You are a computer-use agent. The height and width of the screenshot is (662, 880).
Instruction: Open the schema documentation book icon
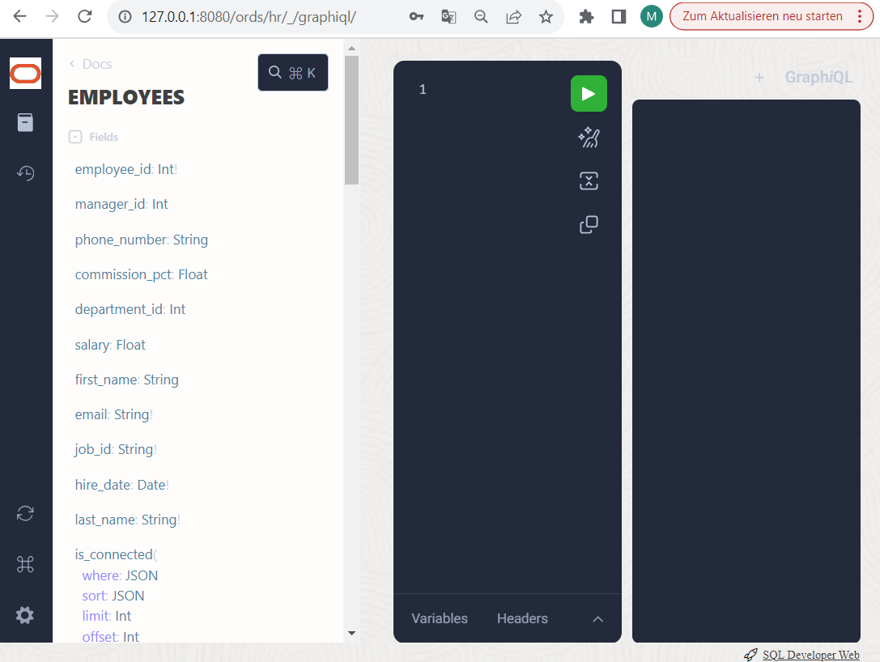coord(25,123)
